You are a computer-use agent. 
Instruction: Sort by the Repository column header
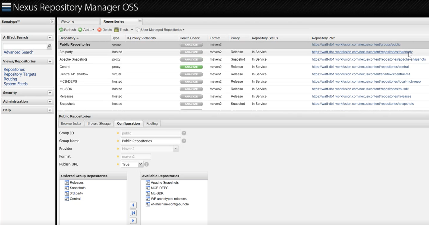(x=84, y=38)
